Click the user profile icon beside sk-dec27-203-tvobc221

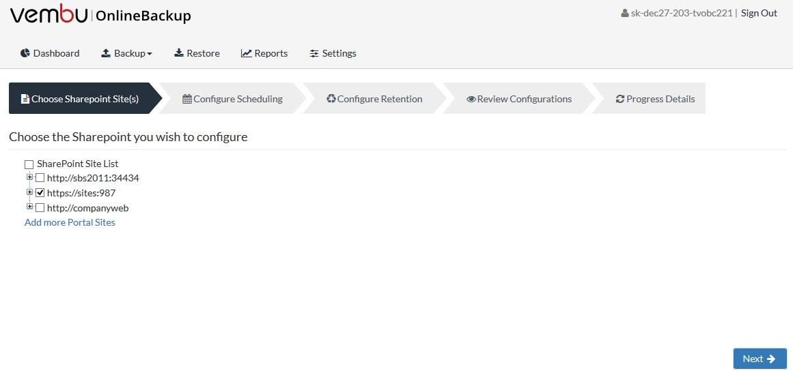tap(625, 14)
